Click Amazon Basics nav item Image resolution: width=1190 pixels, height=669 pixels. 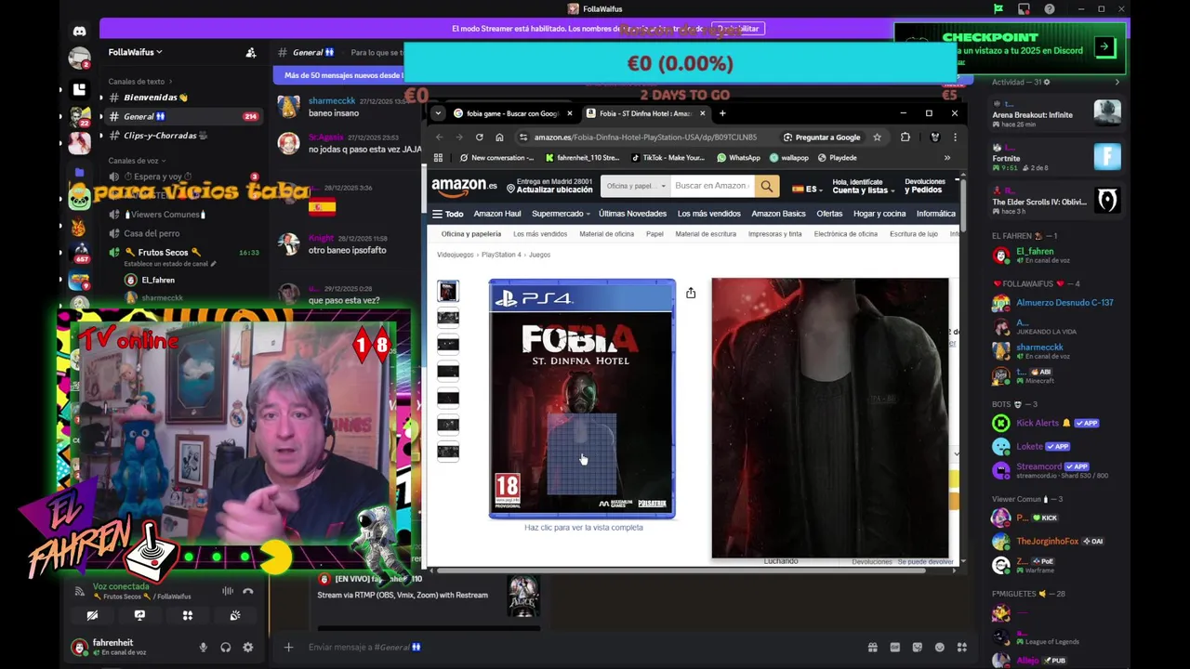pyautogui.click(x=778, y=214)
